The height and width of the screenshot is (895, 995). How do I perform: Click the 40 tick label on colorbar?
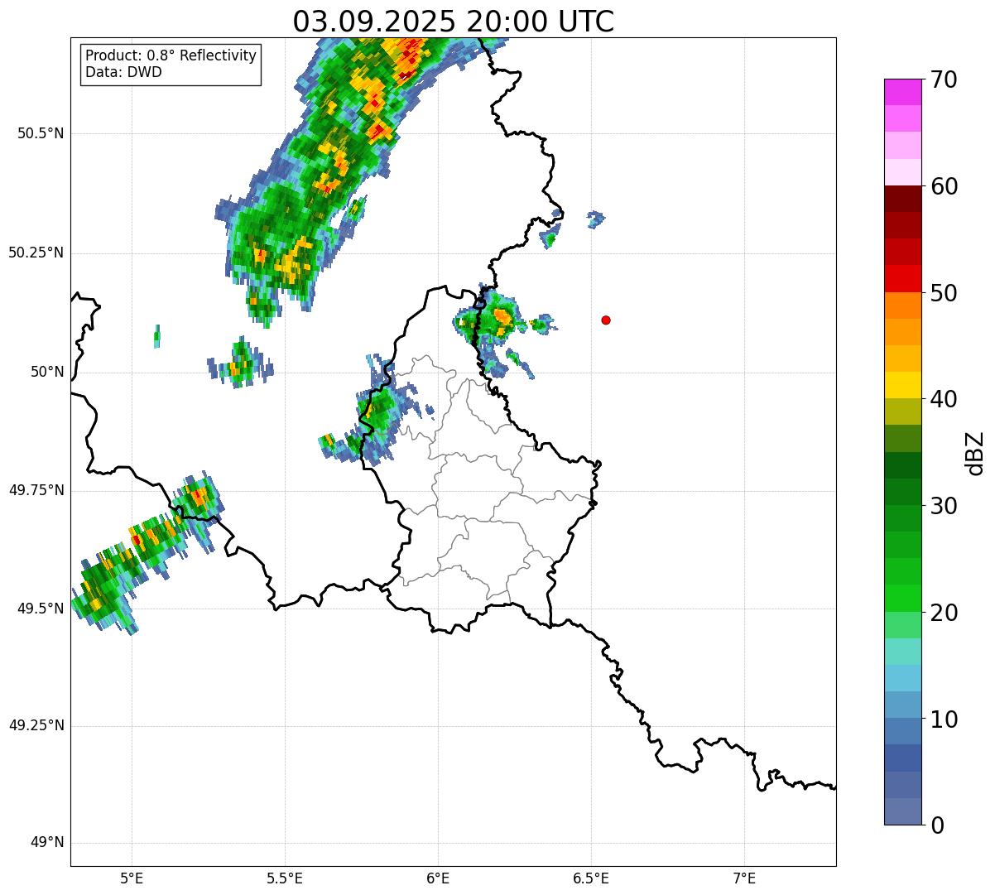pos(944,399)
